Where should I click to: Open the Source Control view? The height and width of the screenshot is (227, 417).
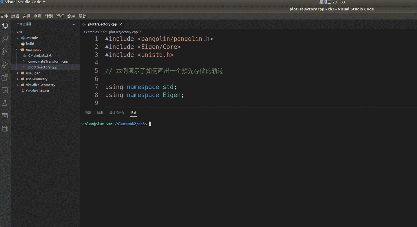[5, 52]
